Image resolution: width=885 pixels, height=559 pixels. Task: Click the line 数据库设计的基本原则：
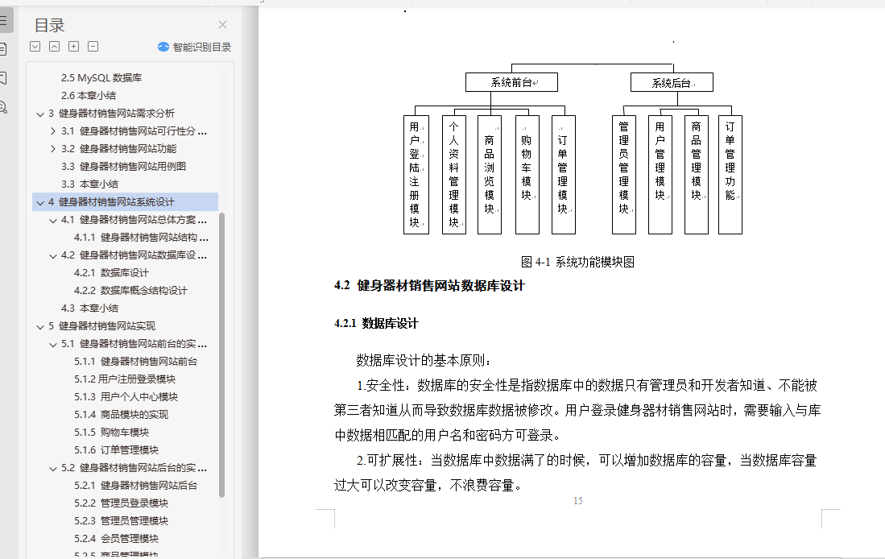click(x=424, y=360)
